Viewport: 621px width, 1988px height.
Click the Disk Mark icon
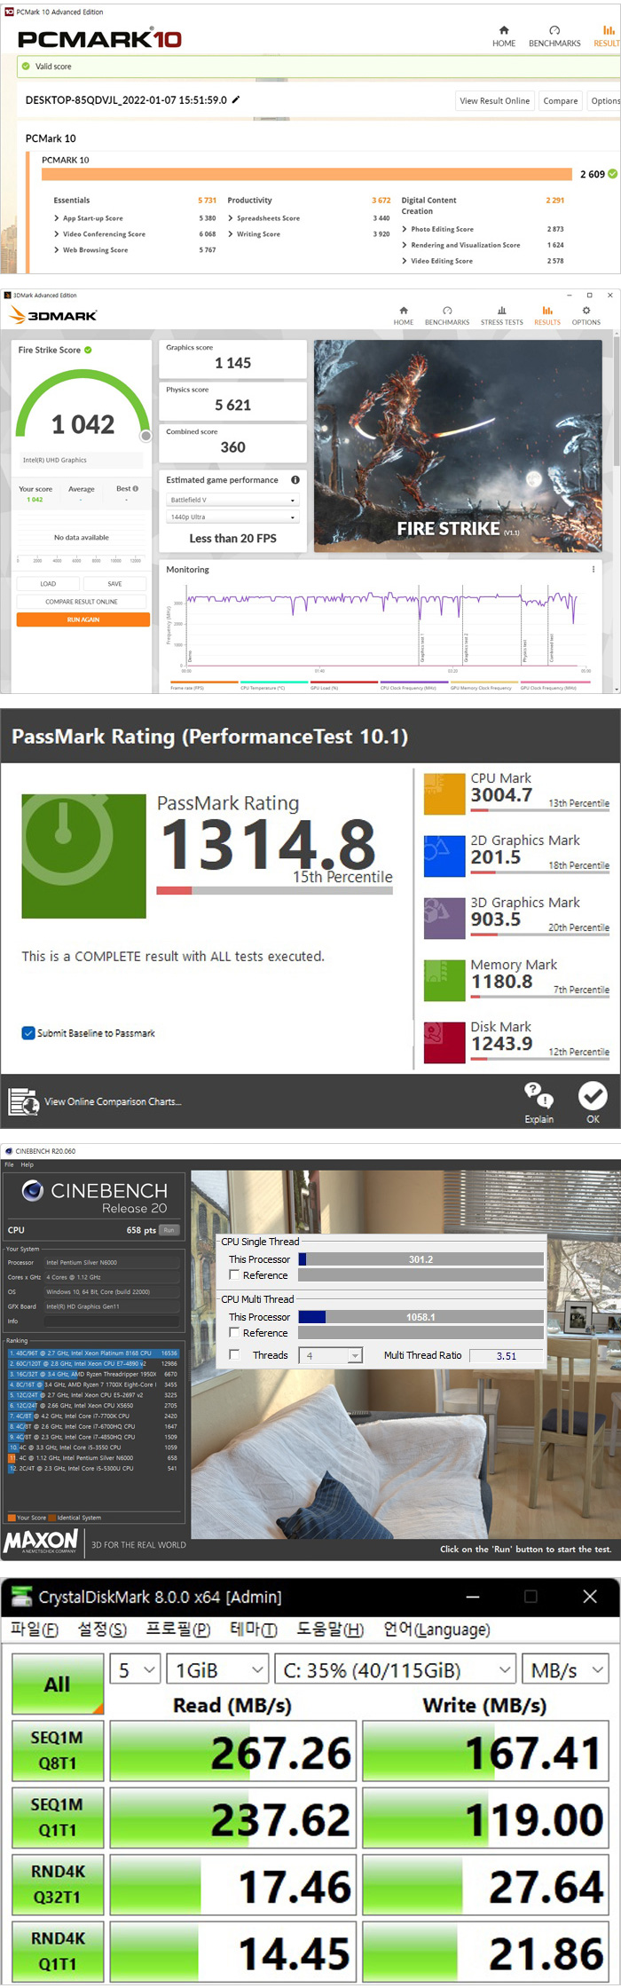click(x=444, y=1042)
